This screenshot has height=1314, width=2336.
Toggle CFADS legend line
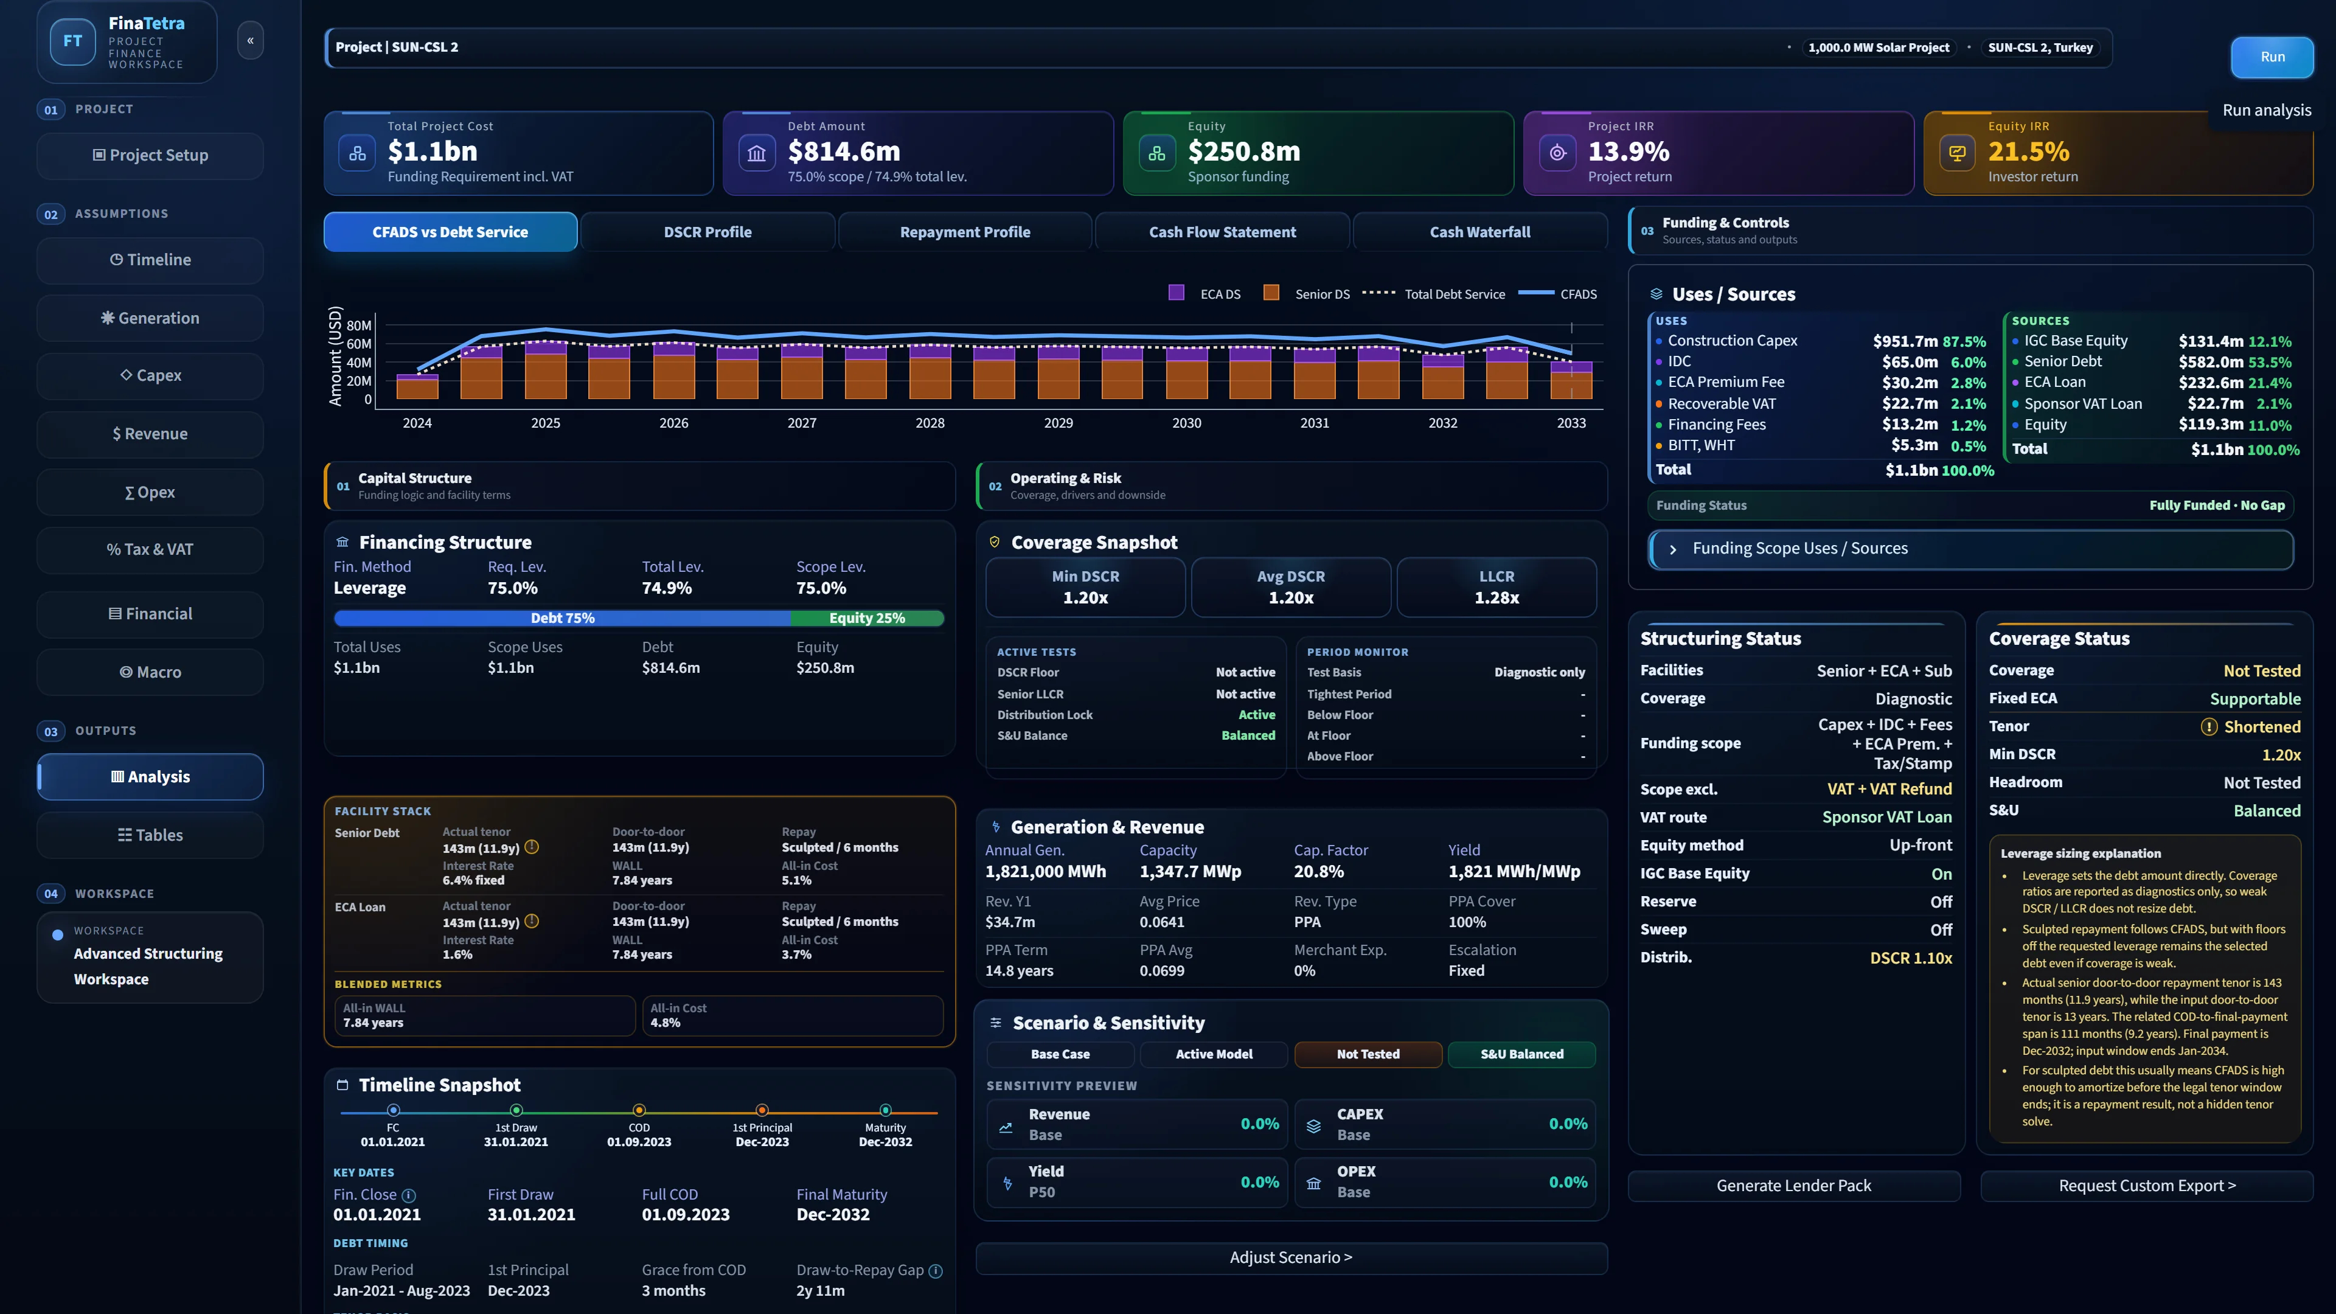(1557, 294)
